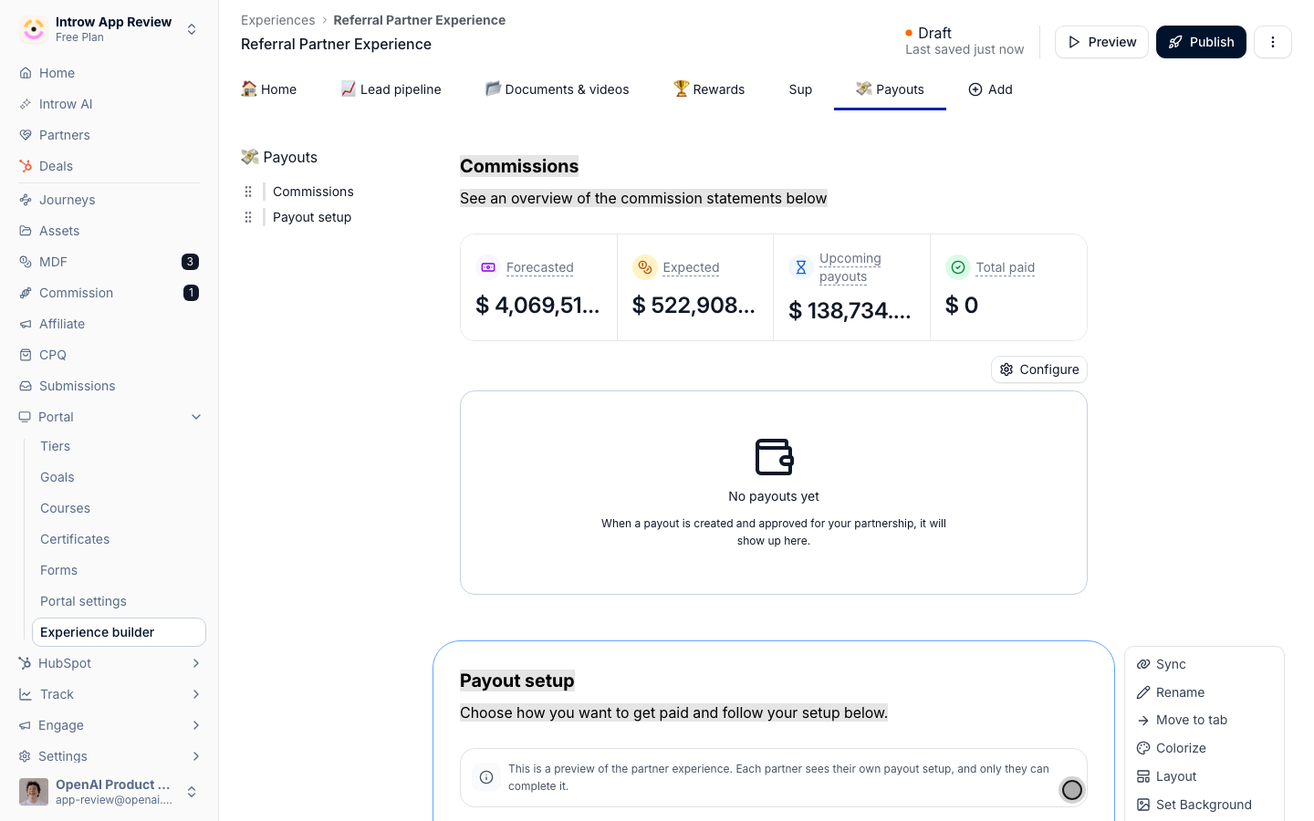Open Introw AI sparkle icon
1314x821 pixels.
coord(26,104)
